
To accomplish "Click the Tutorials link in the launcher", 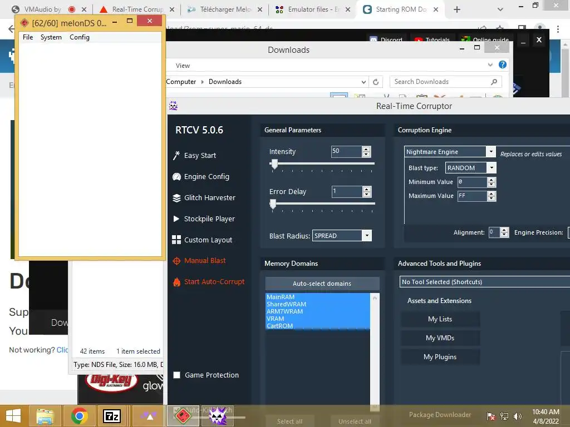I will 432,39.
